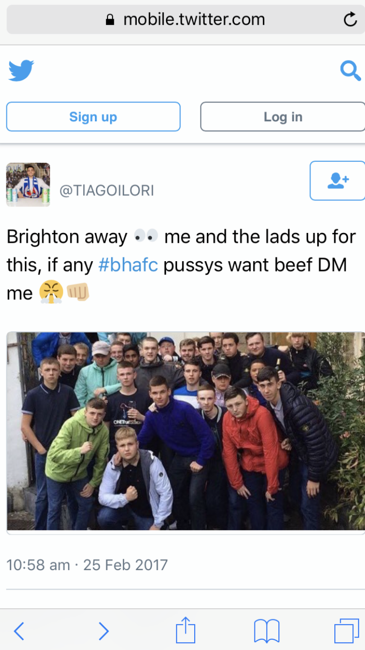The height and width of the screenshot is (650, 365).
Task: Tap the tweet author's profile picture
Action: [28, 185]
